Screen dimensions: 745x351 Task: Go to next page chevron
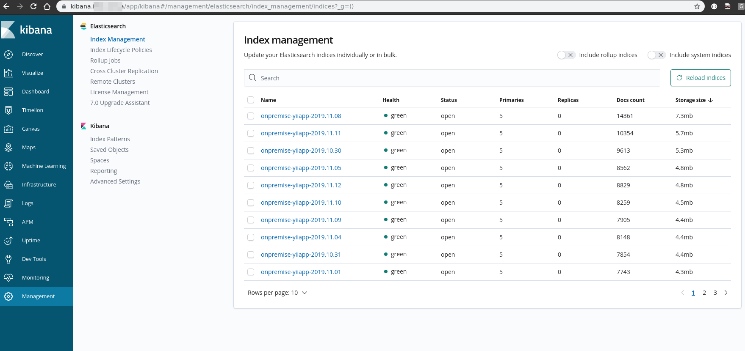(x=726, y=293)
